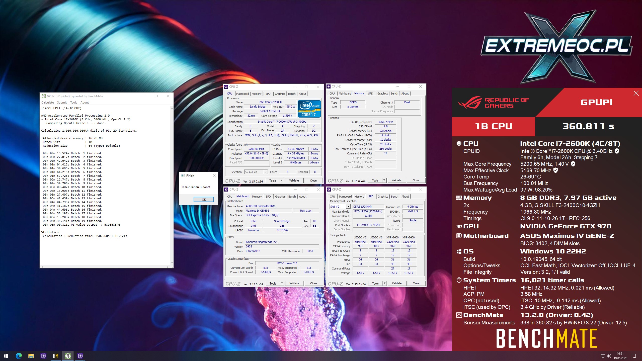
Task: Open the Windows Start menu
Action: coord(6,356)
